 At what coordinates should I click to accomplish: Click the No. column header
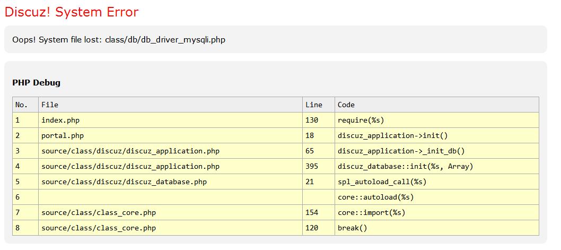(x=25, y=105)
